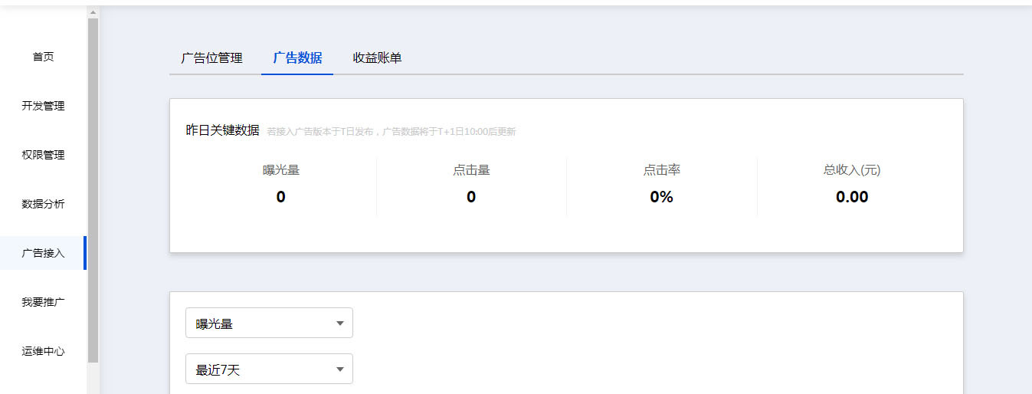This screenshot has width=1032, height=394.
Task: Select the 广告数据 tab
Action: click(297, 58)
